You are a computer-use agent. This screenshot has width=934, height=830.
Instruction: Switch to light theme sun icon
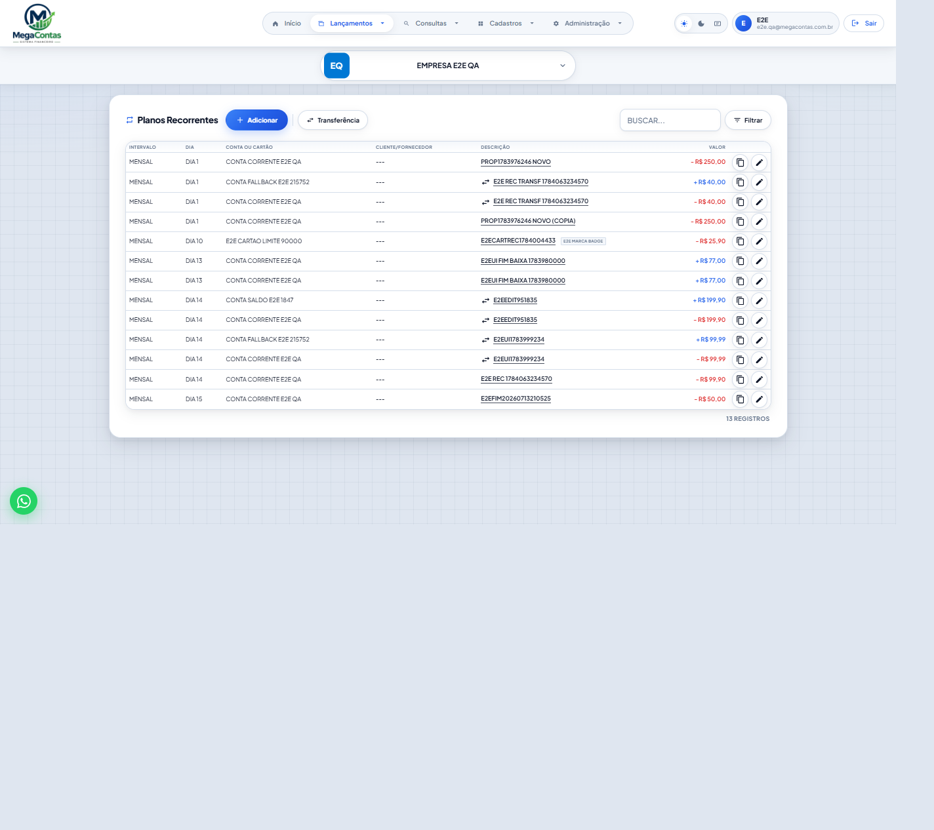684,24
